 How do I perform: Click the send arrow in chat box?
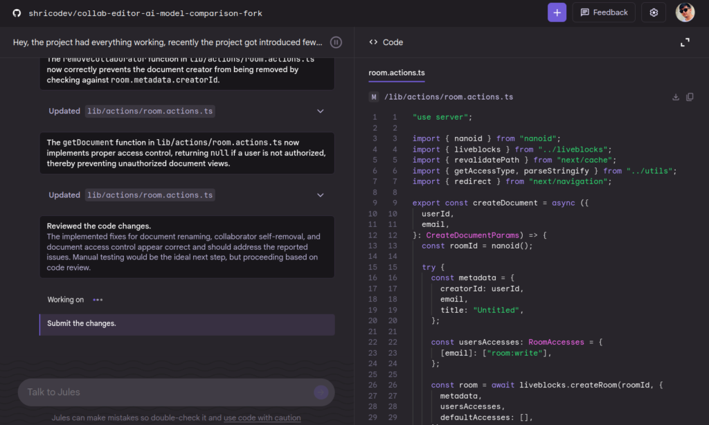[x=321, y=392]
